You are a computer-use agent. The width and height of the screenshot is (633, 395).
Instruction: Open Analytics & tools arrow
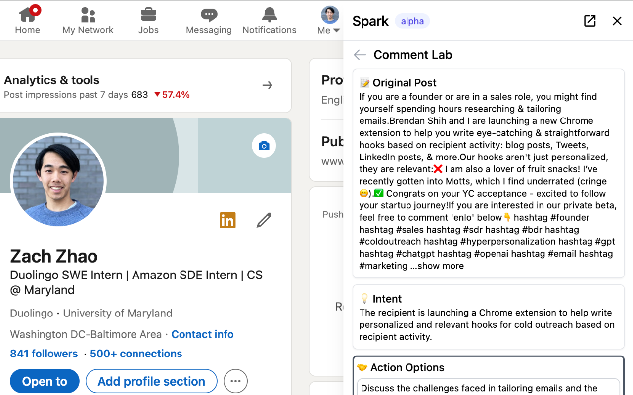tap(268, 86)
